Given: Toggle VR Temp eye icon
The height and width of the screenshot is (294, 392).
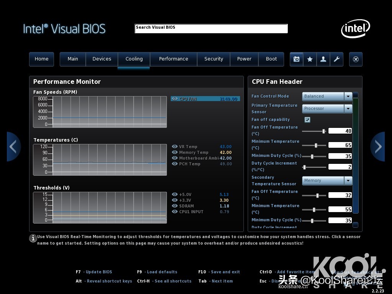Looking at the screenshot, I should pos(175,147).
